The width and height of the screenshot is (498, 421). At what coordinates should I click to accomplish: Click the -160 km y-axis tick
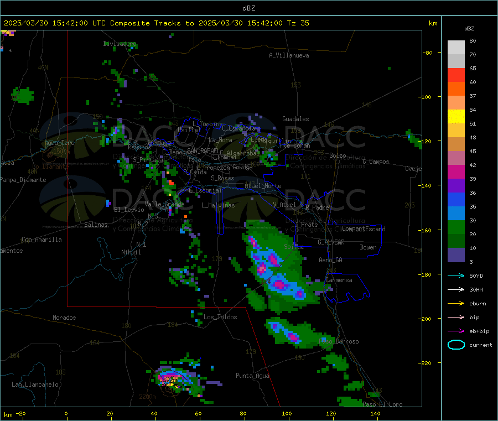click(x=426, y=230)
